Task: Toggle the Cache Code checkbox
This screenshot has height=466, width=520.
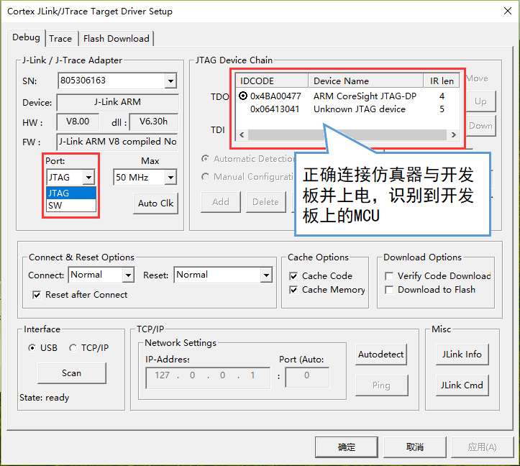Action: [293, 276]
